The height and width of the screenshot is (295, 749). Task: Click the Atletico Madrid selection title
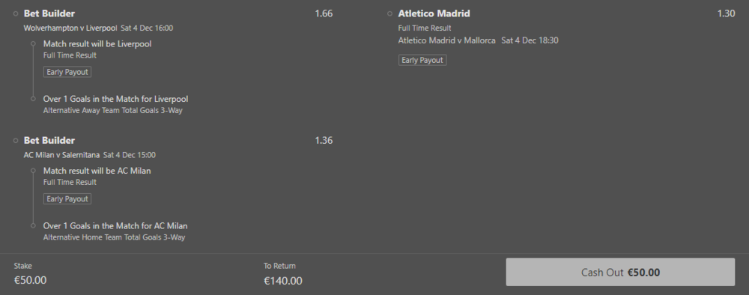click(x=434, y=13)
